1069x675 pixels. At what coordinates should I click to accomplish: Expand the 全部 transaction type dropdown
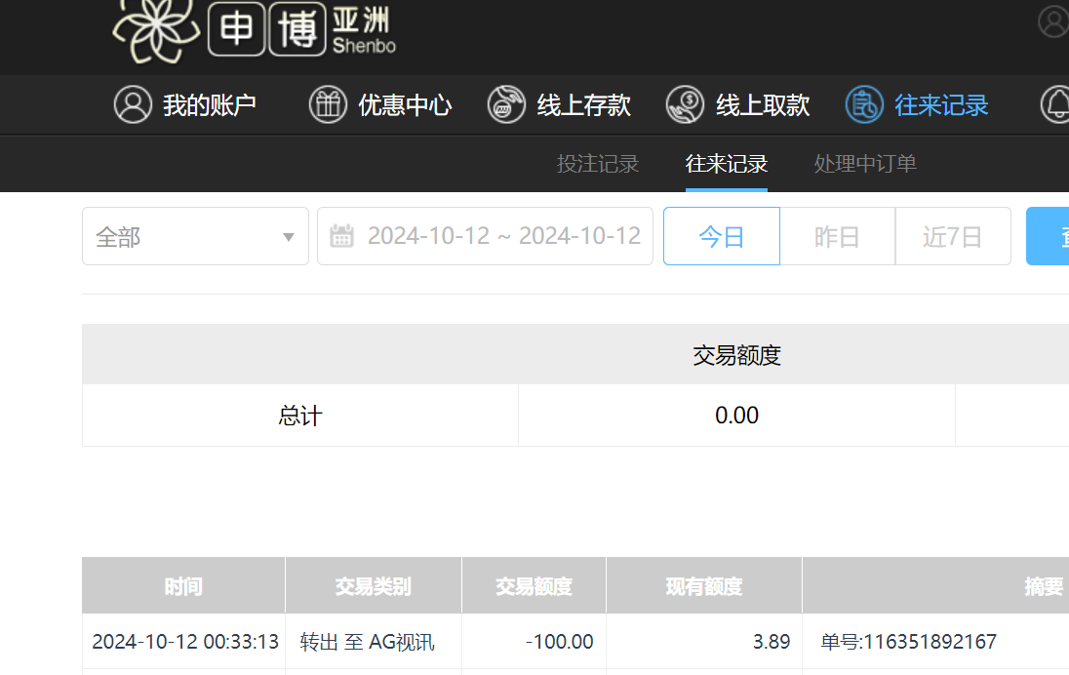click(x=195, y=235)
